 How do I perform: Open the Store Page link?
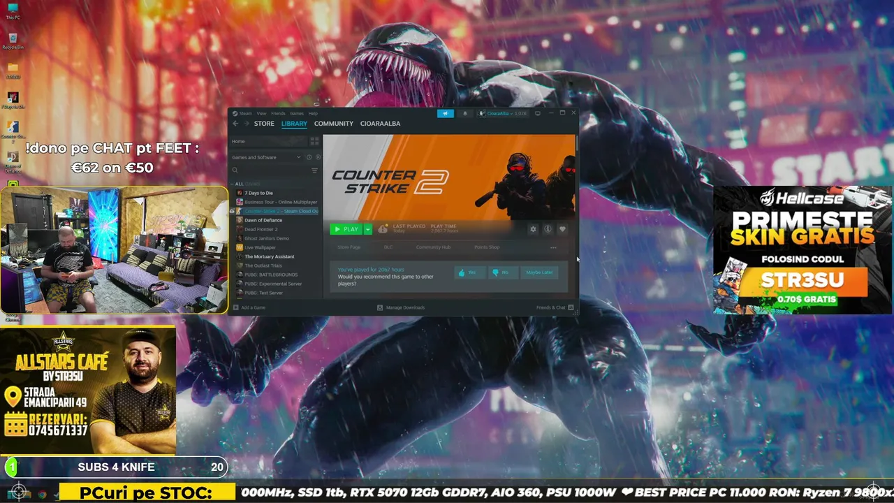pos(349,247)
